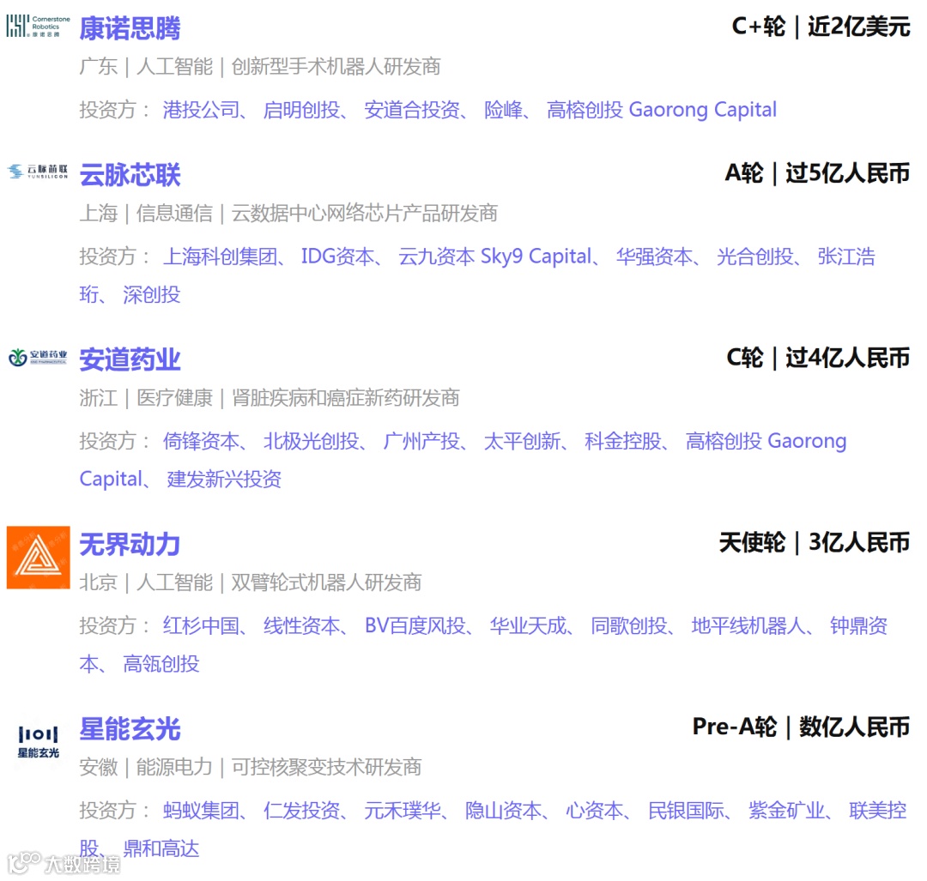Click investor link 鼎和高达
Screen dimensions: 927x881
(x=161, y=848)
